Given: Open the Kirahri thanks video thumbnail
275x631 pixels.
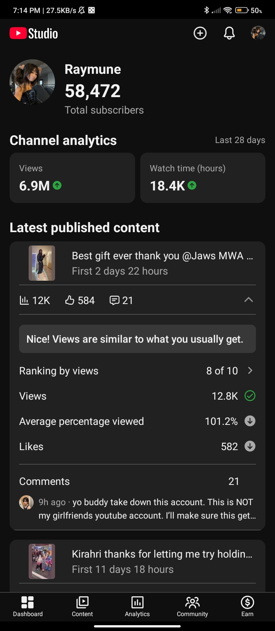Looking at the screenshot, I should point(42,561).
